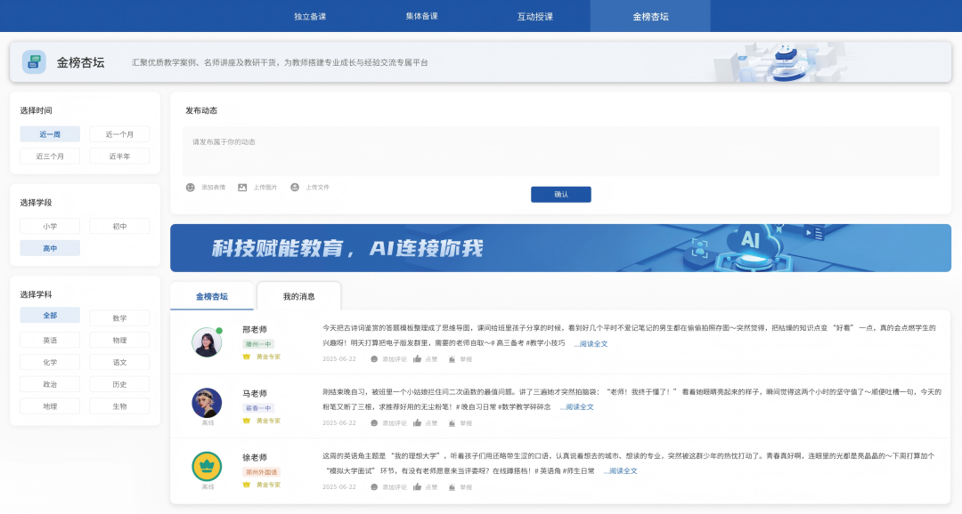Image resolution: width=962 pixels, height=514 pixels.
Task: Click the 上传图片 upload image icon
Action: [242, 187]
